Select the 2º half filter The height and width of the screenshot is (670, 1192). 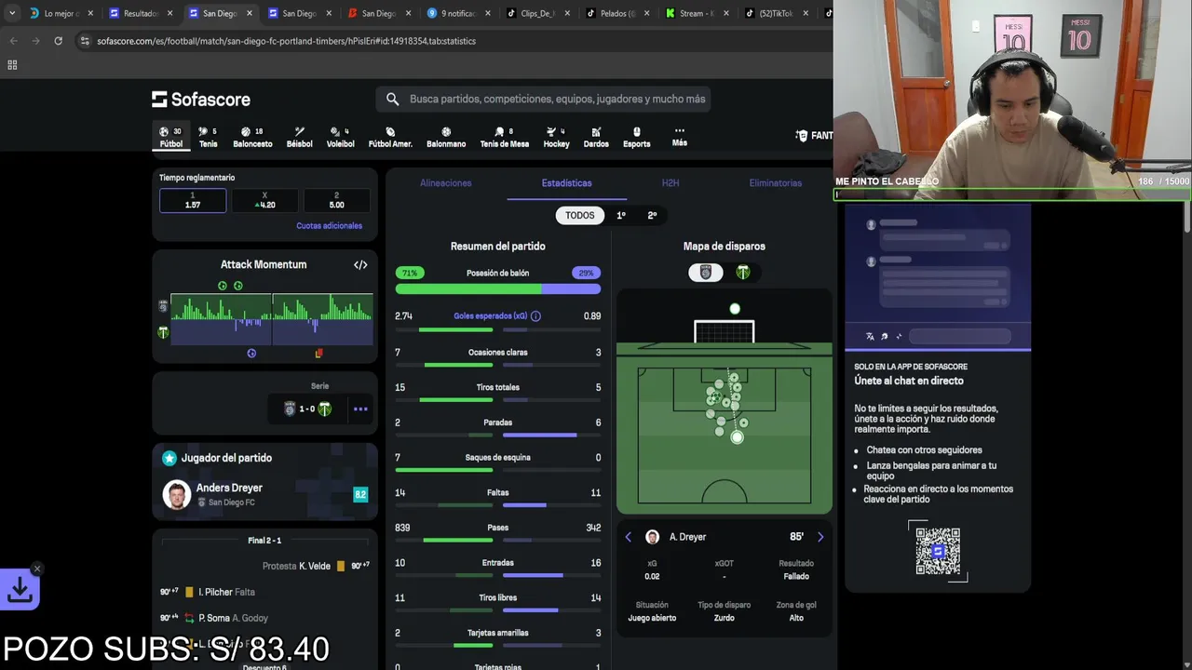pos(652,215)
